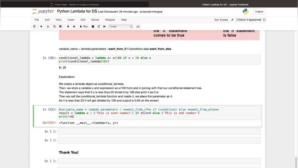Viewport: 298px width, 168px height.
Task: Click the Out[52] function lambda output
Action: click(x=88, y=123)
